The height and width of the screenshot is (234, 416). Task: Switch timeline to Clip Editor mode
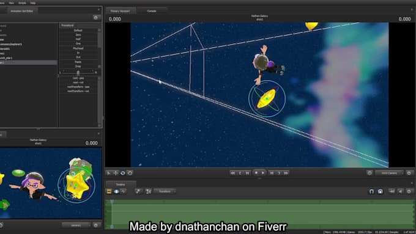point(109,191)
